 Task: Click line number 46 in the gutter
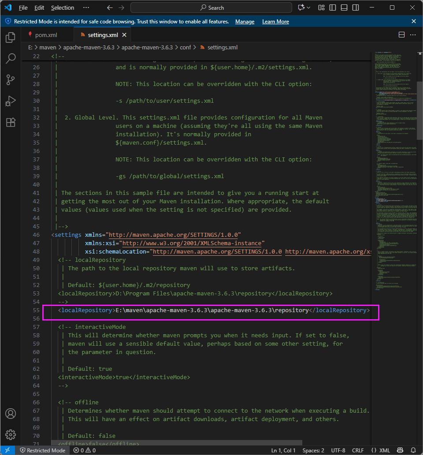click(x=36, y=235)
